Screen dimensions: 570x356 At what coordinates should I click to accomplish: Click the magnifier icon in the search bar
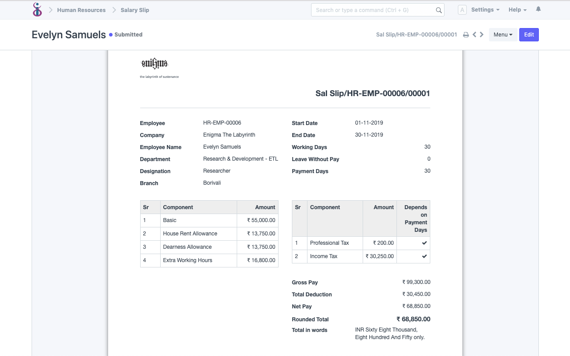pos(438,9)
